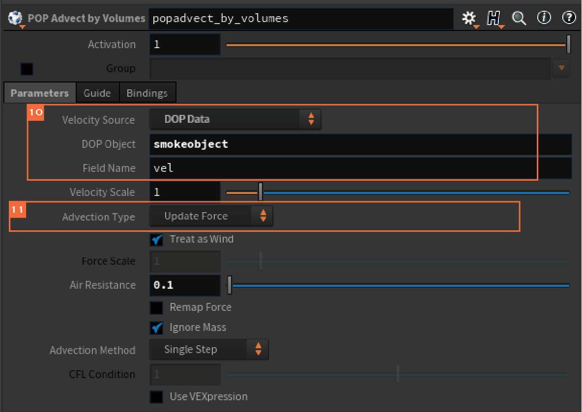This screenshot has width=582, height=412.
Task: Click the Group parameter label
Action: coord(121,69)
